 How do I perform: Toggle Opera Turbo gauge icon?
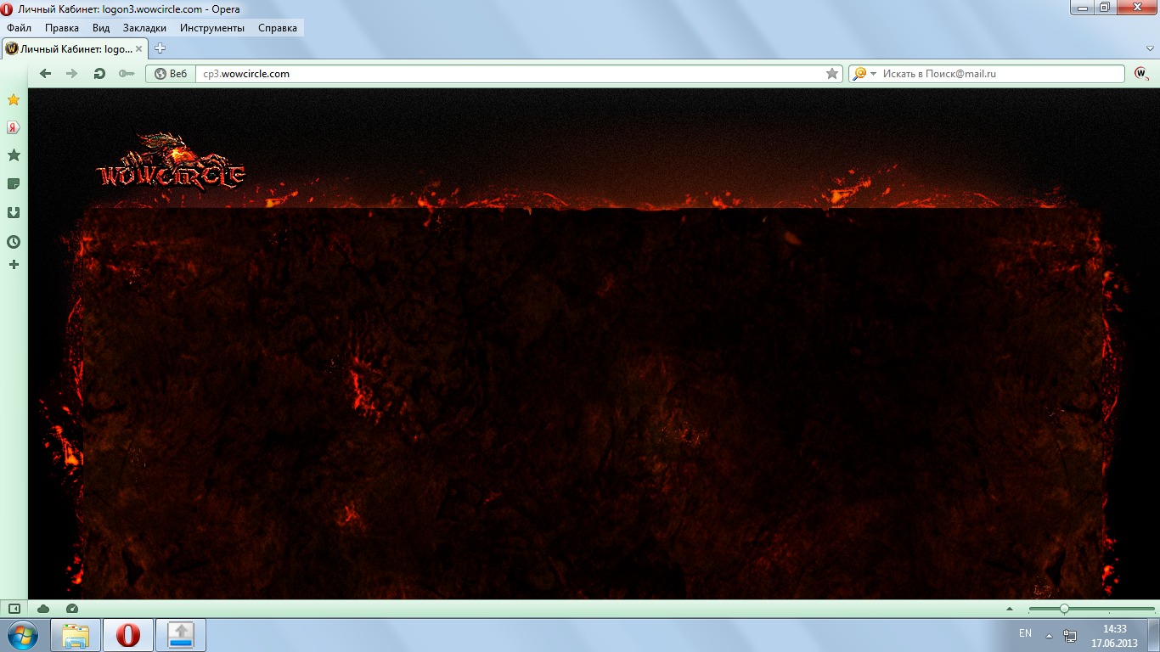click(x=71, y=609)
